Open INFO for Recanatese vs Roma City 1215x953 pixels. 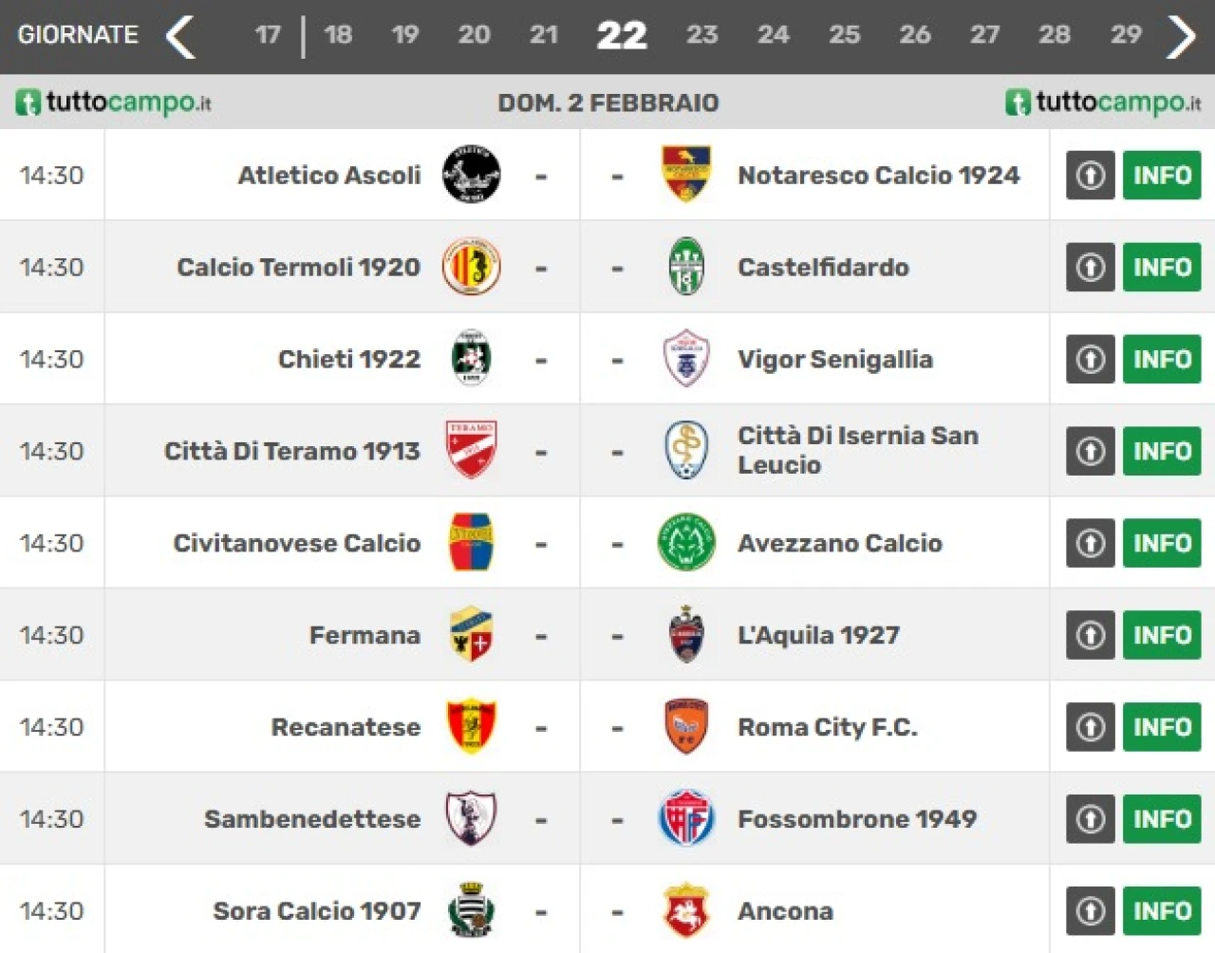pos(1162,726)
